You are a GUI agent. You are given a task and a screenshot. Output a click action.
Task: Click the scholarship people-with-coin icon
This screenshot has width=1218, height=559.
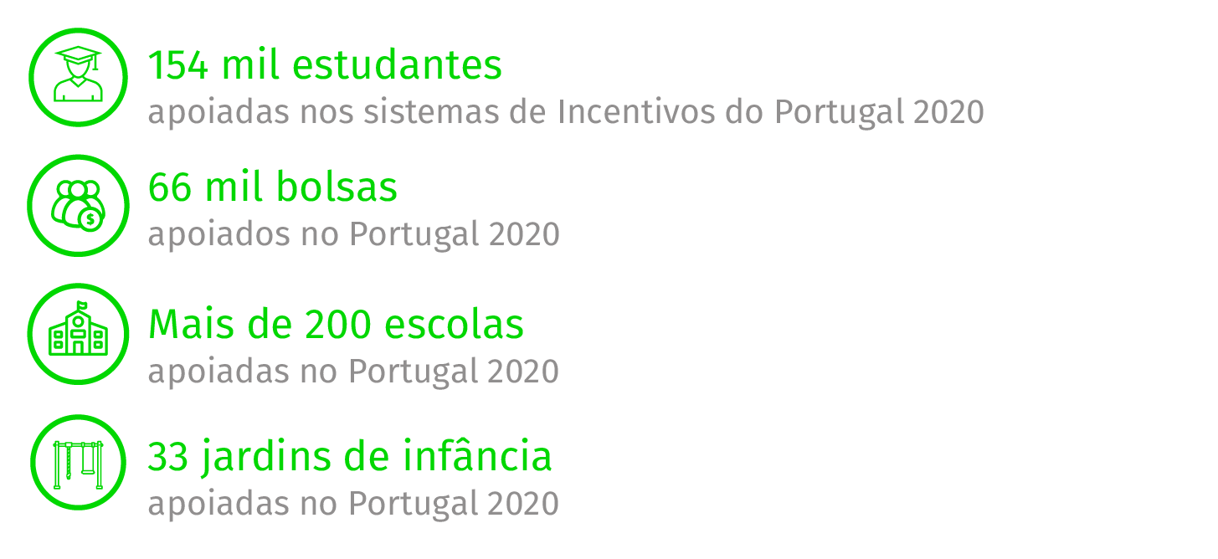pyautogui.click(x=78, y=205)
